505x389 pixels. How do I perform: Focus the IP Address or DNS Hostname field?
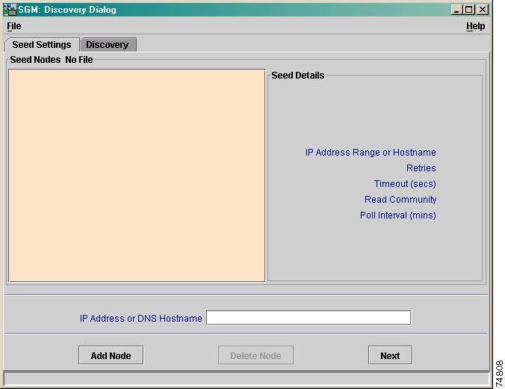point(309,318)
